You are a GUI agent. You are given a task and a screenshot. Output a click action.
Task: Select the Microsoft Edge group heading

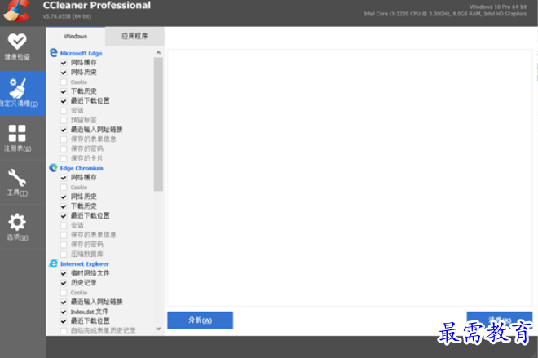(81, 53)
